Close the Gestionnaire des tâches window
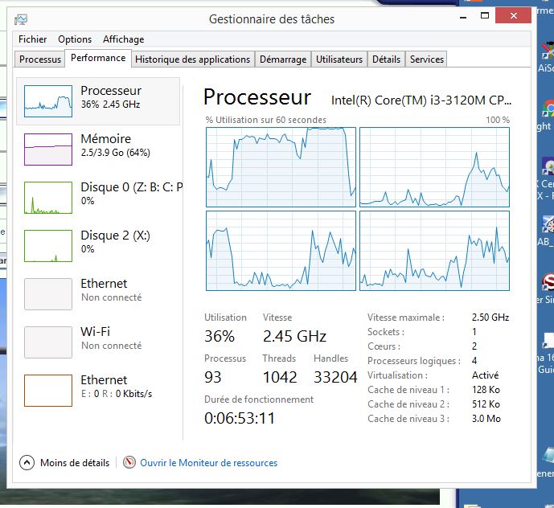 (513, 15)
